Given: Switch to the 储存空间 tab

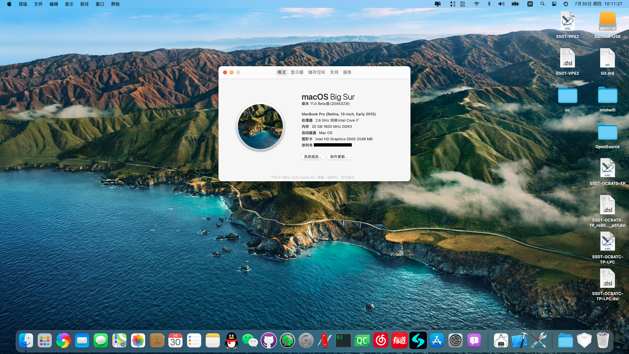Looking at the screenshot, I should click(316, 72).
